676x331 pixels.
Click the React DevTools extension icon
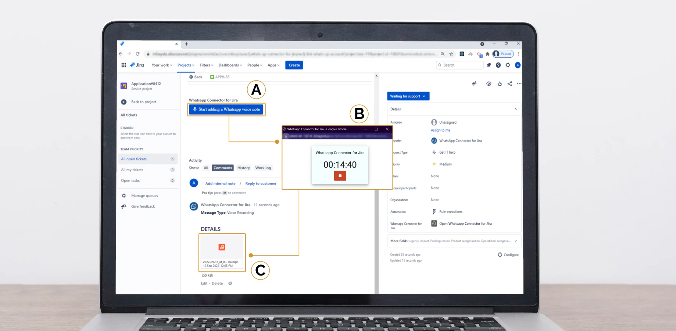[x=462, y=54]
